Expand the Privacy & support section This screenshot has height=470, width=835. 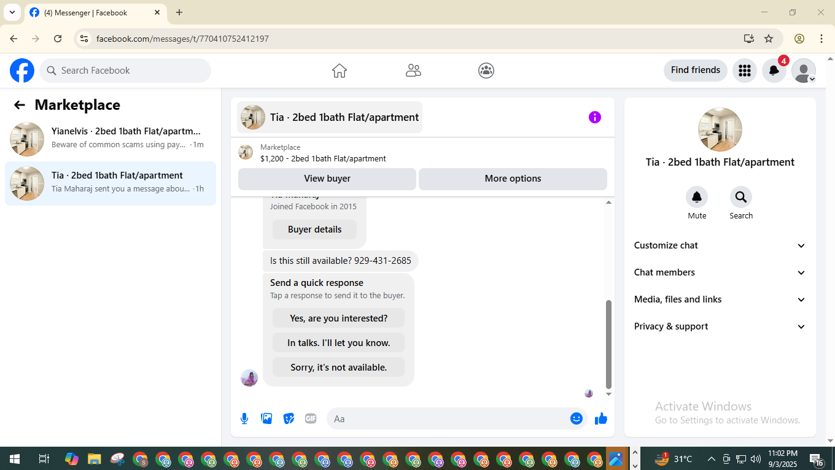coord(720,326)
